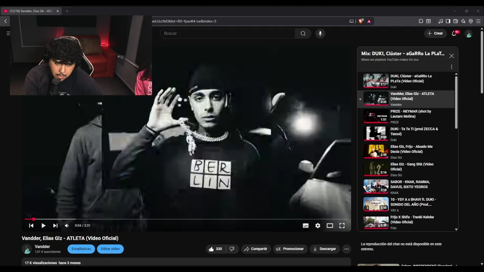Close the Mix playlist panel
Viewport: 484px width, 272px height.
(451, 56)
